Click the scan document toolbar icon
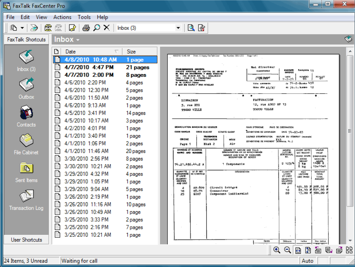Screen dimensions: 355x267 click(x=34, y=28)
